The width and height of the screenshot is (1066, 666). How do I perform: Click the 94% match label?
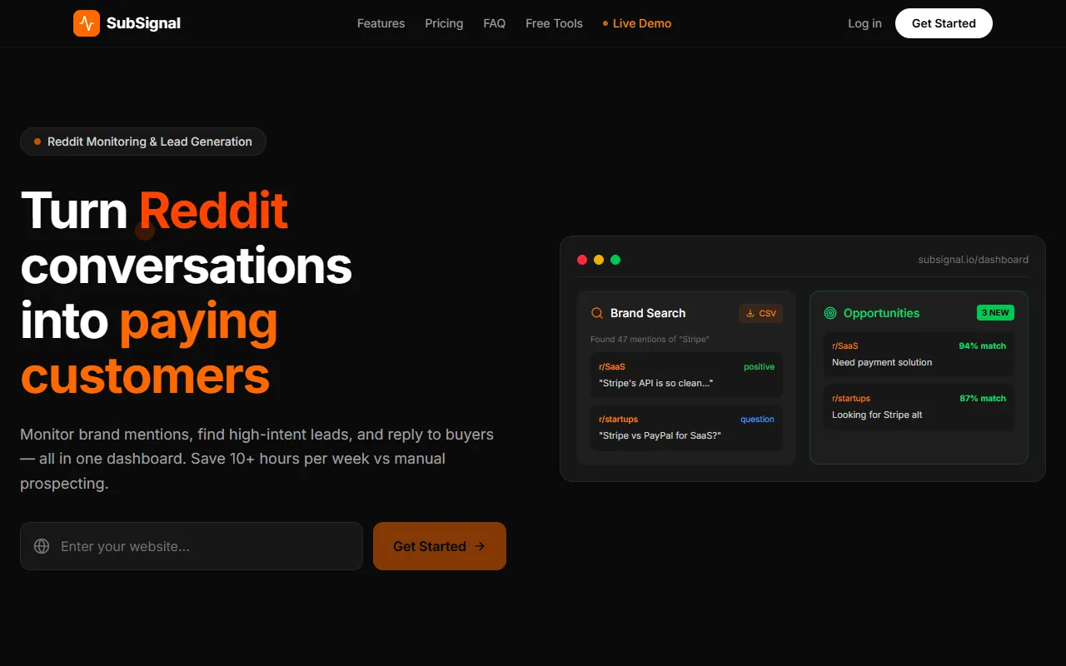[x=982, y=345]
